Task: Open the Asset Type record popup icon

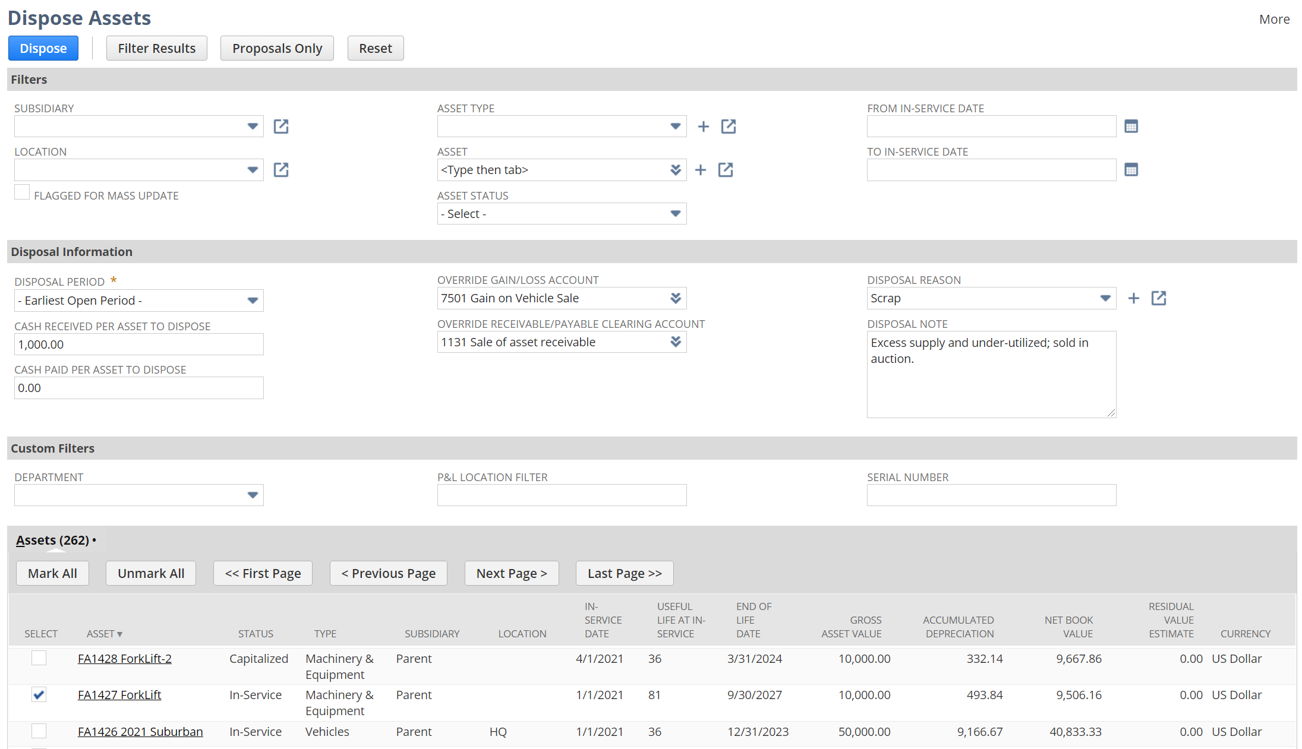Action: [728, 127]
